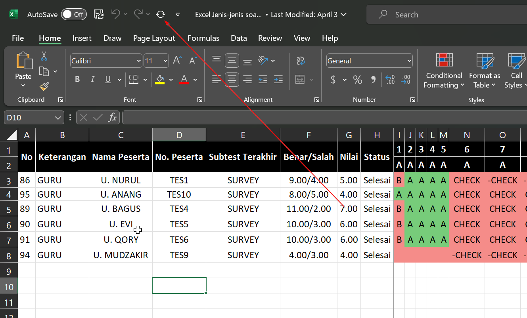Click the Undo arrow icon
The image size is (527, 318).
click(115, 14)
